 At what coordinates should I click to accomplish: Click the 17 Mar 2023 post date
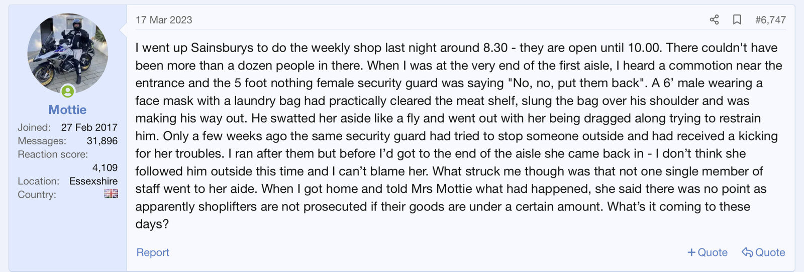pos(164,20)
